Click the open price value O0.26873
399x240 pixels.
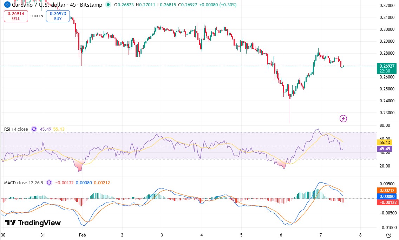click(125, 5)
